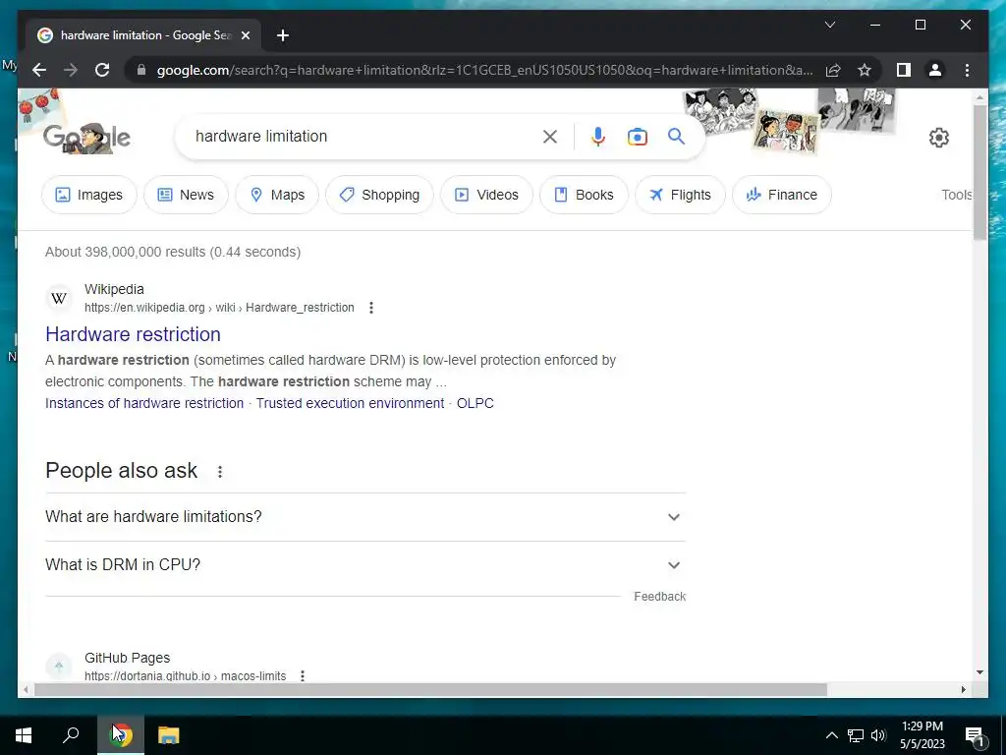This screenshot has width=1006, height=755.
Task: Open People also ask options menu
Action: 219,472
